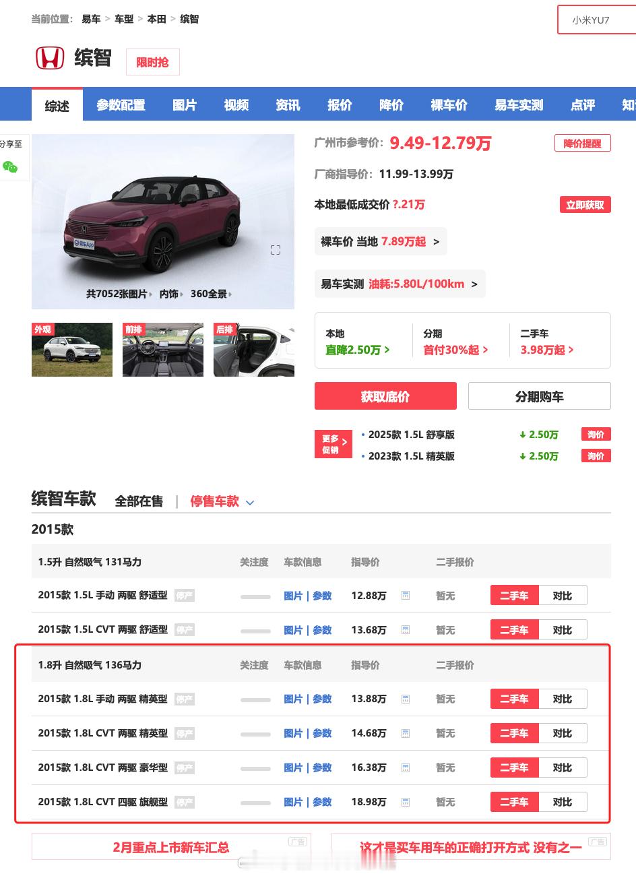The width and height of the screenshot is (636, 876).
Task: Go to 易车 breadcrumb
Action: tap(91, 19)
